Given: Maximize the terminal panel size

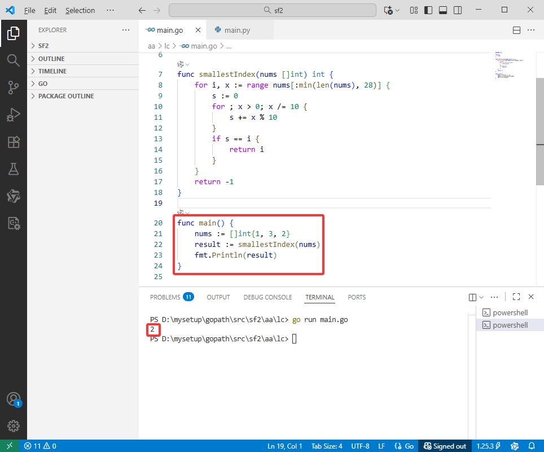Looking at the screenshot, I should pyautogui.click(x=516, y=297).
